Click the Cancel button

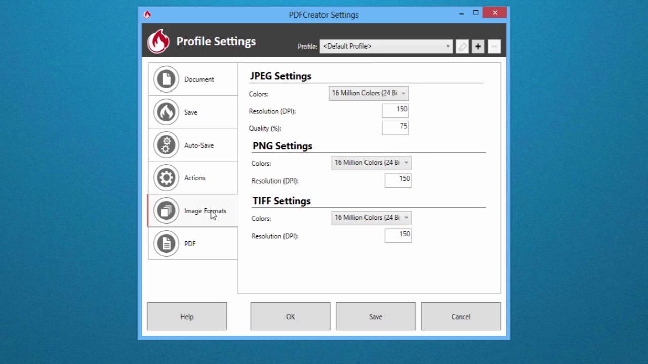pyautogui.click(x=461, y=316)
